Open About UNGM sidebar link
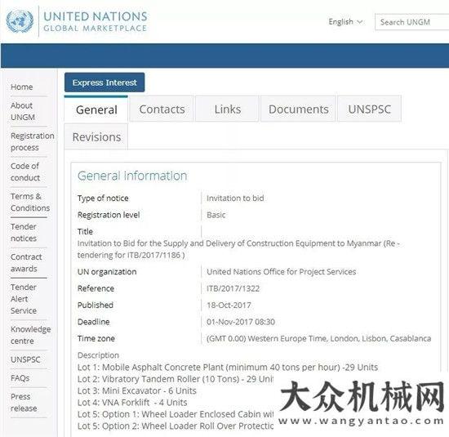 coord(23,111)
